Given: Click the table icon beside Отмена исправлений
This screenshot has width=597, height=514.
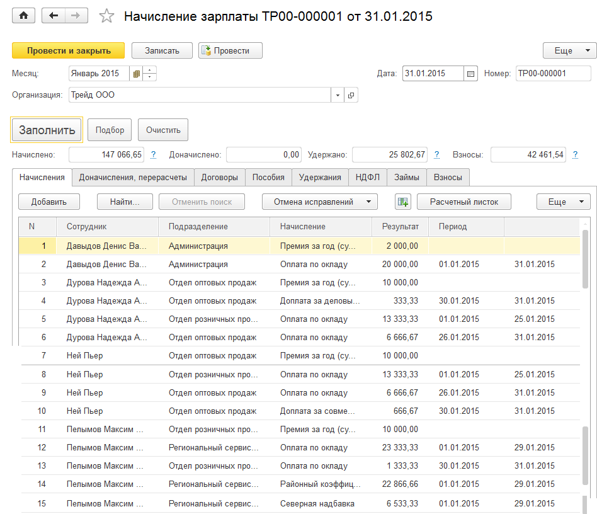Looking at the screenshot, I should tap(402, 202).
